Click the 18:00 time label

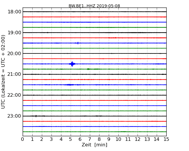[x=14, y=12]
